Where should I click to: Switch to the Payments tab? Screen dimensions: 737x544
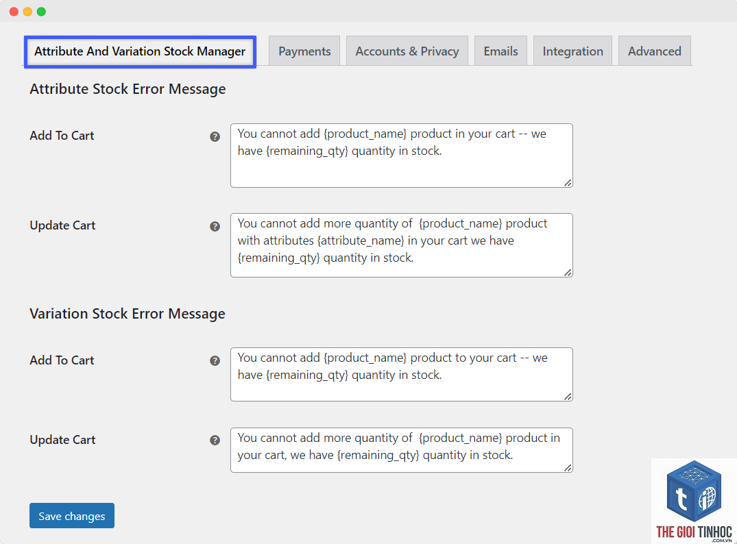(x=304, y=51)
